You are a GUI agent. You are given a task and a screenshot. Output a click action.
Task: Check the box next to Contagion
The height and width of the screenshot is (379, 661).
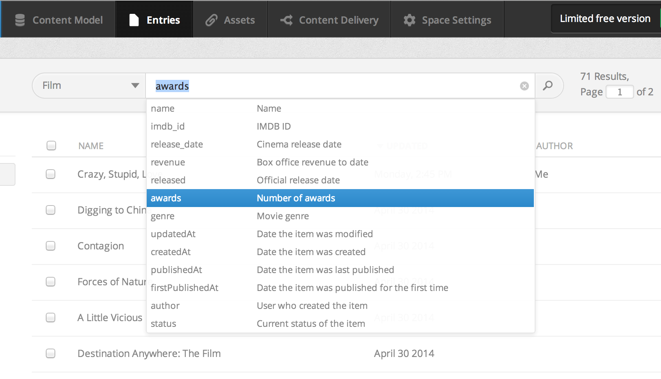pos(51,246)
